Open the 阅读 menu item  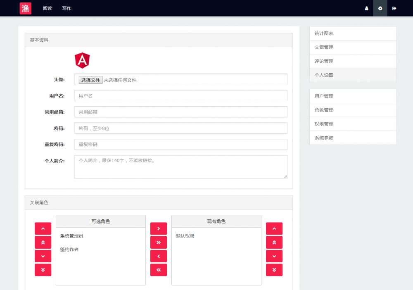[47, 8]
